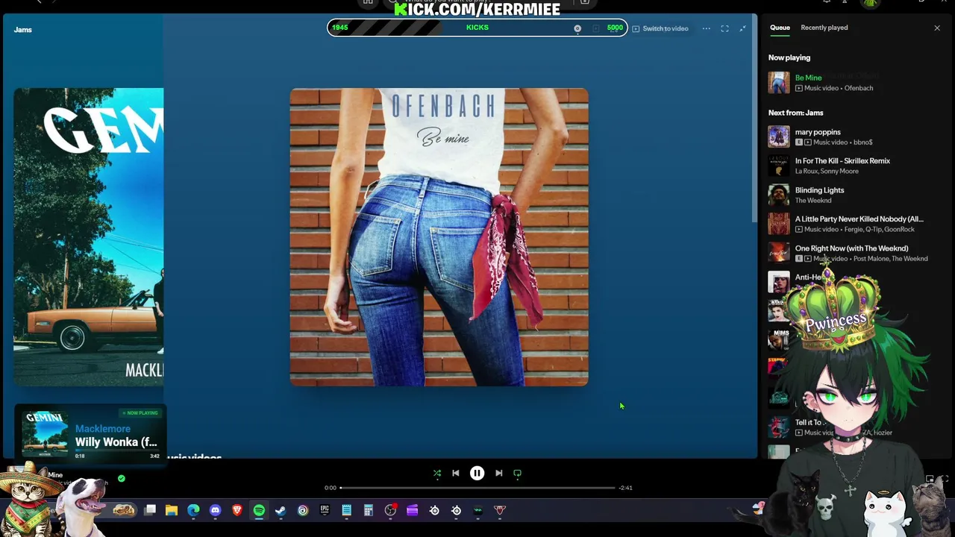Viewport: 955px width, 537px height.
Task: Seek within the song progress bar
Action: [477, 488]
